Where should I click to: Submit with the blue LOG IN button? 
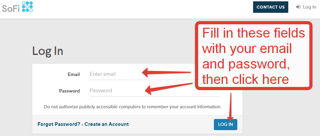click(225, 124)
